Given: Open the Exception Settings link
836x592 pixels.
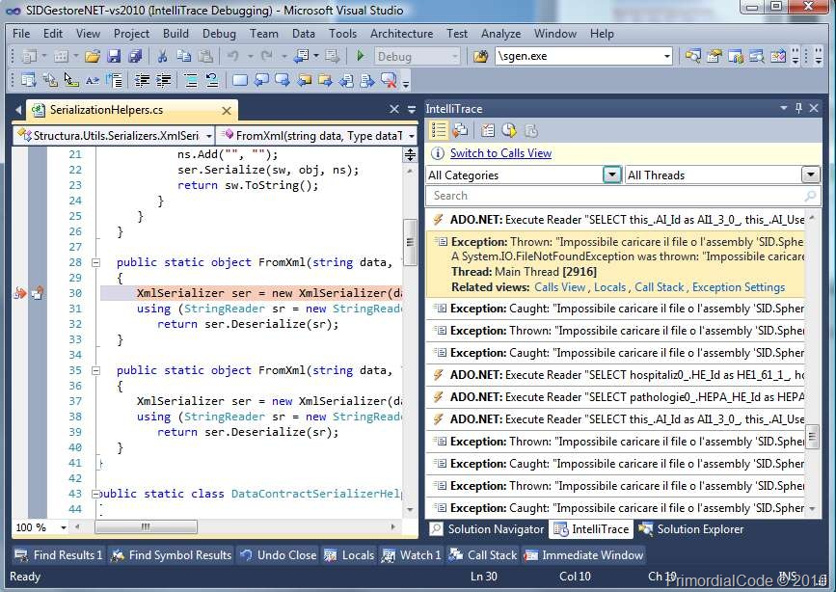Looking at the screenshot, I should pos(739,287).
